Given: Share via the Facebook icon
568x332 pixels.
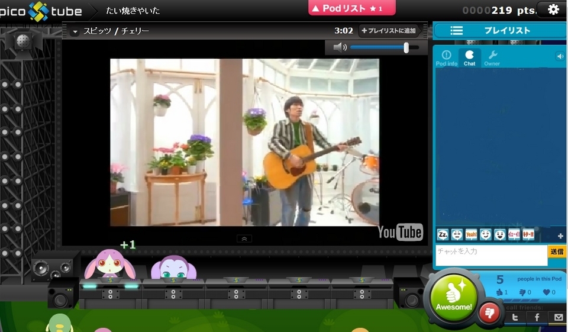Looking at the screenshot, I should click(537, 318).
